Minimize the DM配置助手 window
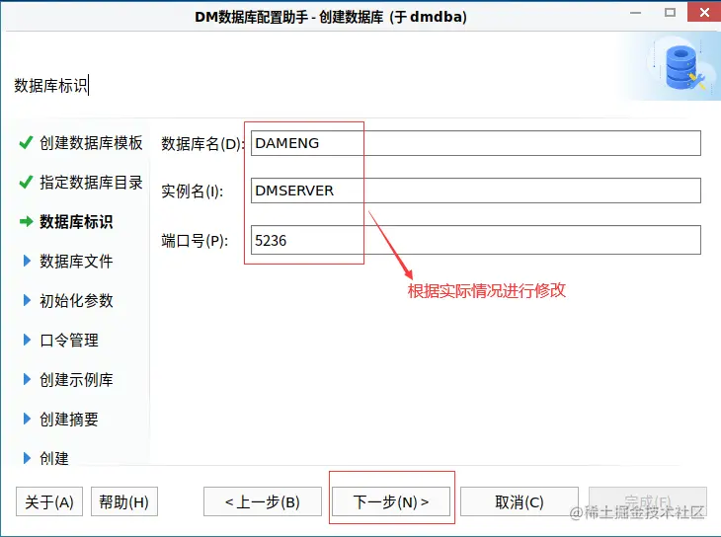 pos(636,13)
